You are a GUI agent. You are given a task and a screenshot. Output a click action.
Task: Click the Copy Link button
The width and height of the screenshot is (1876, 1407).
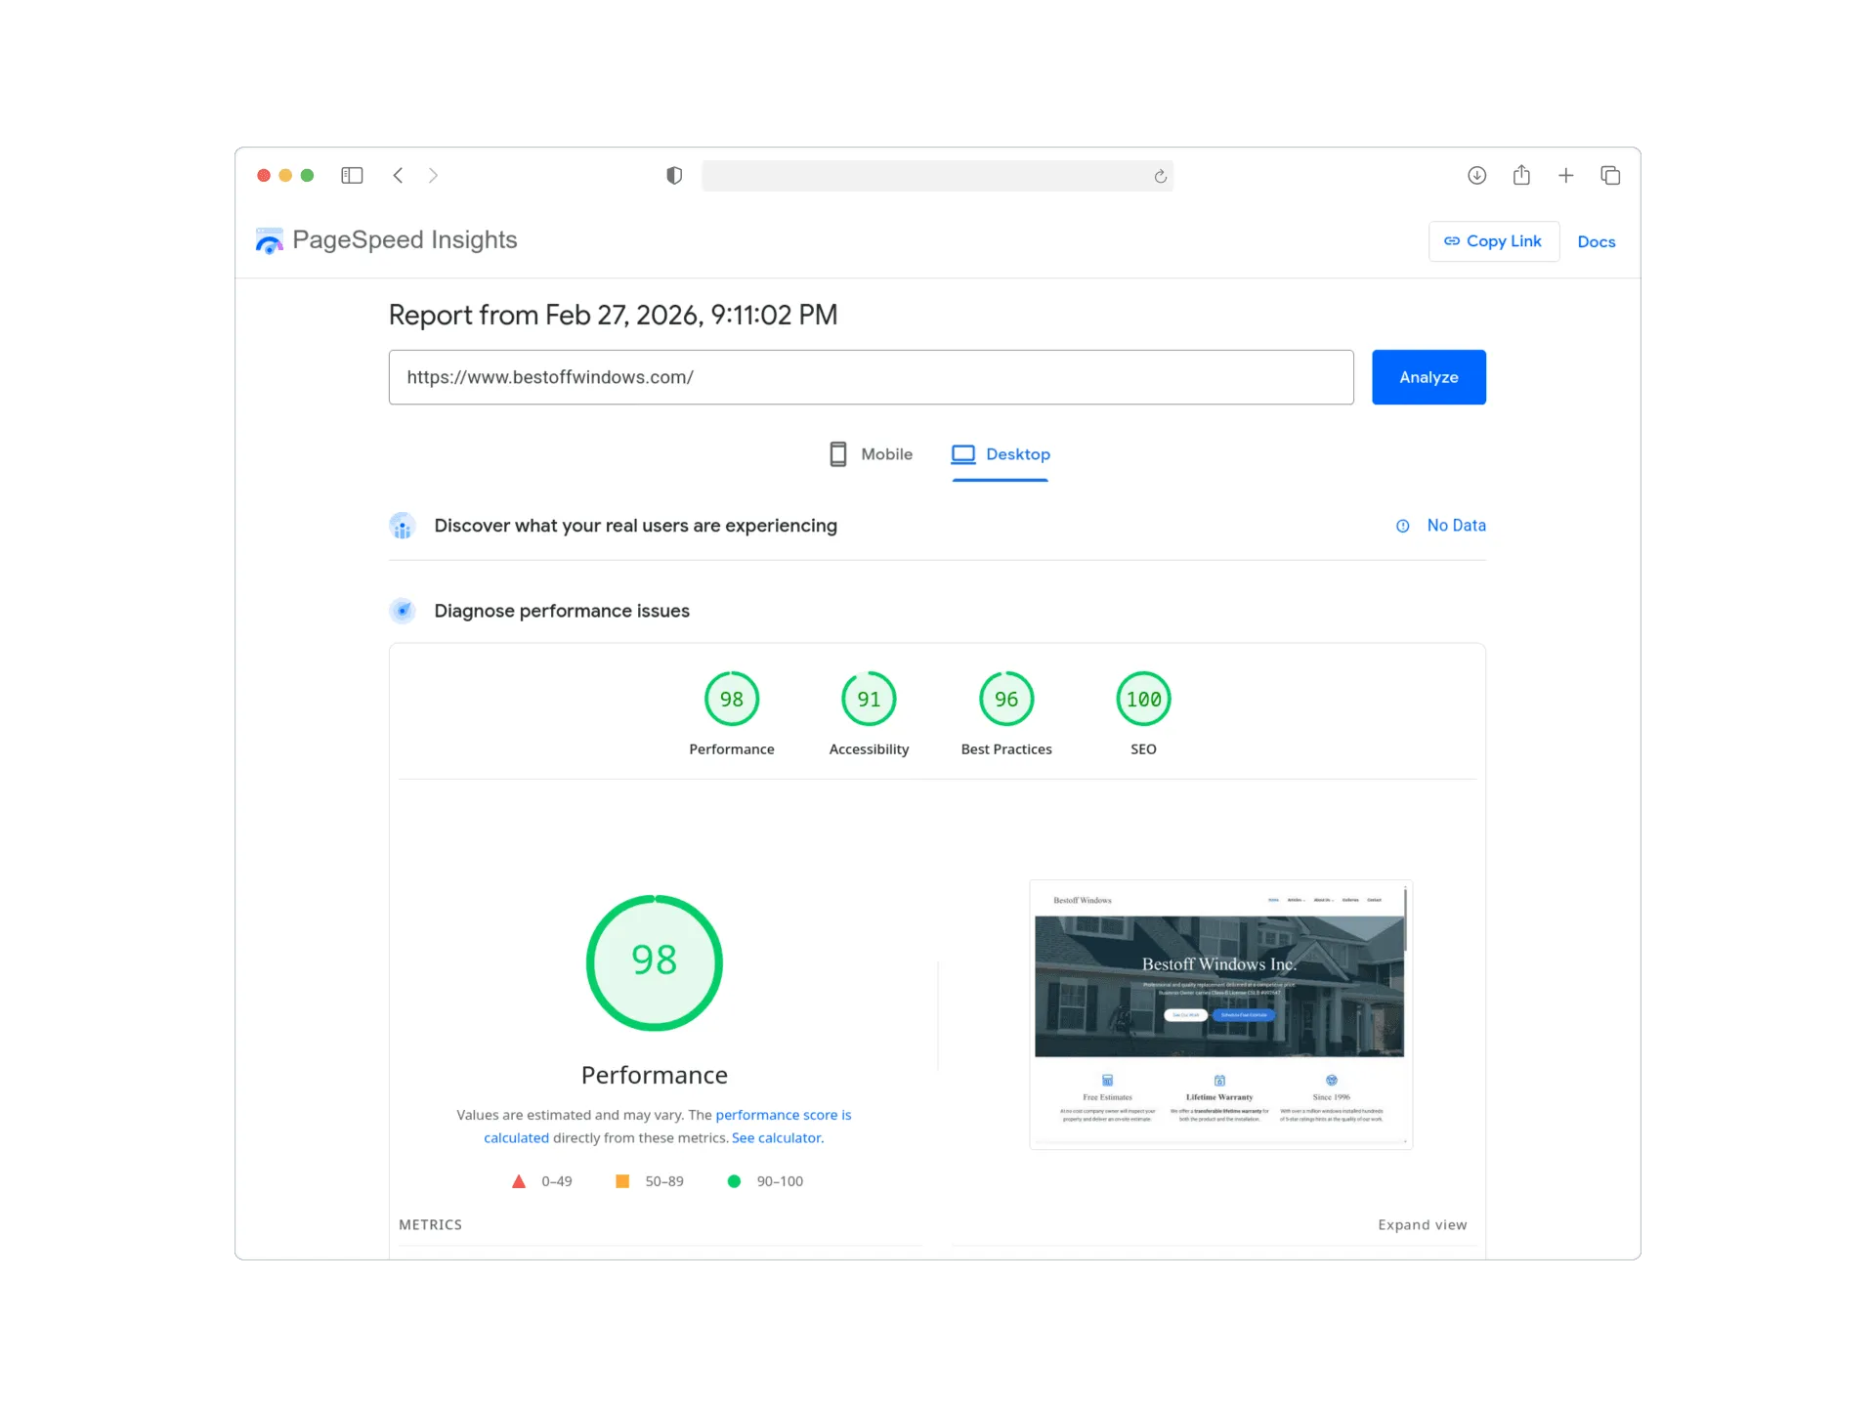[x=1493, y=241]
